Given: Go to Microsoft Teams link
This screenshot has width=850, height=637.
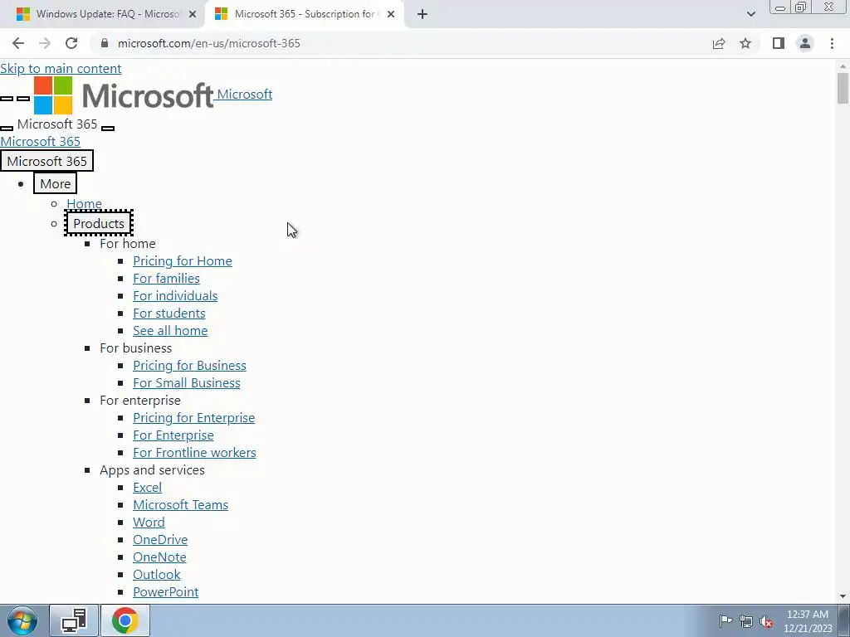Looking at the screenshot, I should point(180,505).
